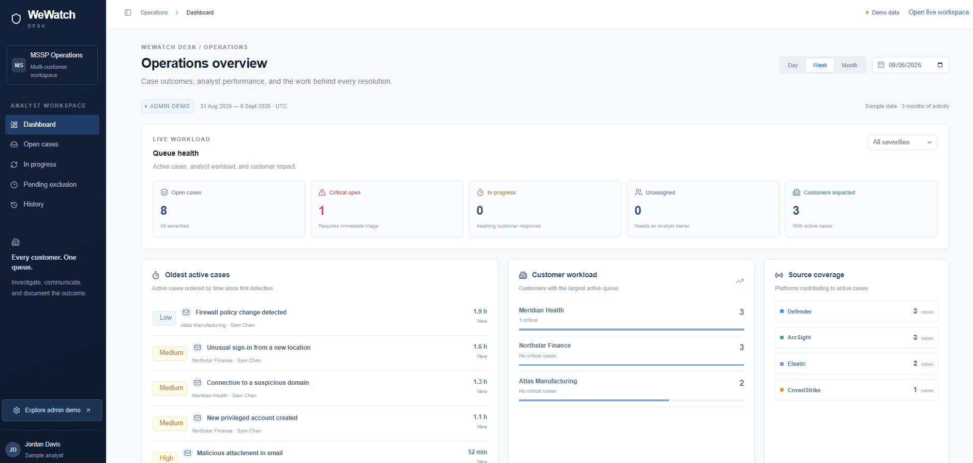Click the Explore admin demo button
973x463 pixels.
[x=52, y=410]
